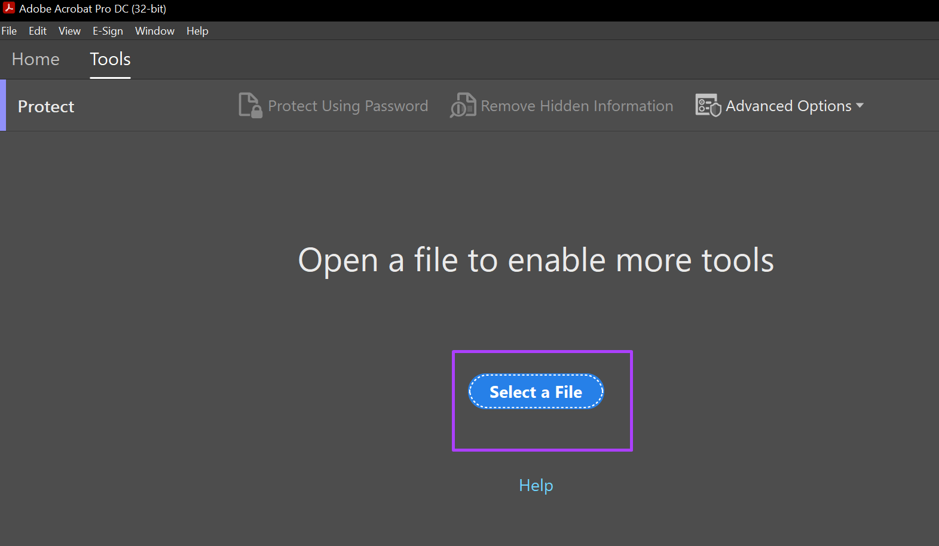Open the Help menu in menu bar
Screen dimensions: 939x546
pos(197,31)
